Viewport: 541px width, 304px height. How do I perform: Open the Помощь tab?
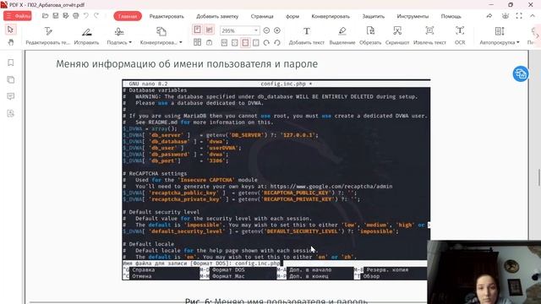pyautogui.click(x=451, y=16)
